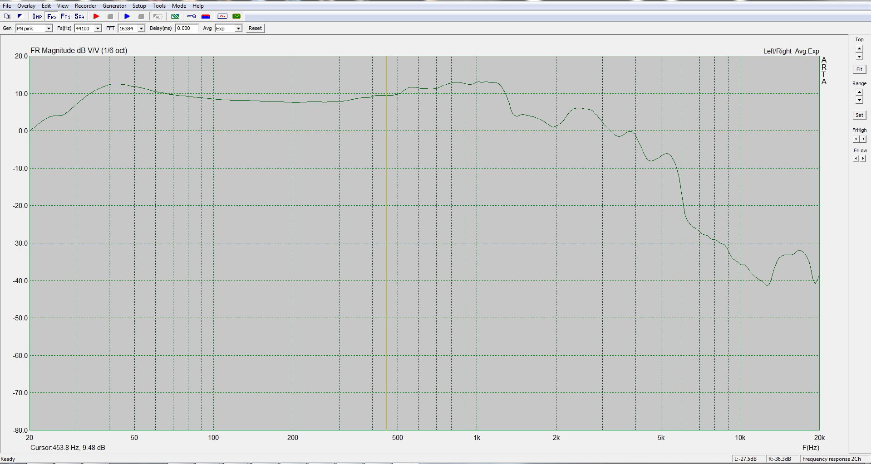Select FR1 single-channel frequency response mode
The height and width of the screenshot is (464, 871).
tap(65, 16)
